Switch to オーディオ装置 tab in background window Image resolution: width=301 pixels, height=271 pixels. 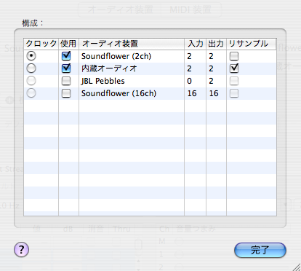(120, 9)
